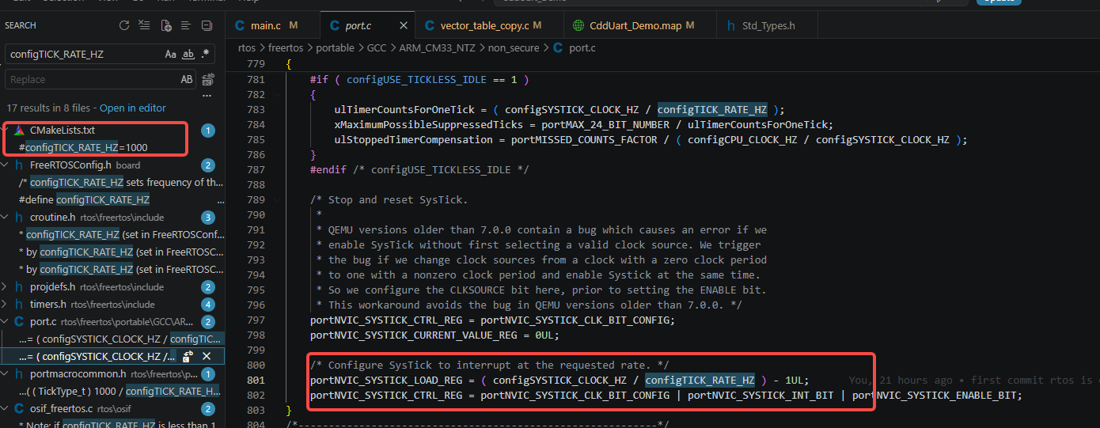Click Replace All icon beside Replace field
The height and width of the screenshot is (428, 1100).
pyautogui.click(x=208, y=79)
